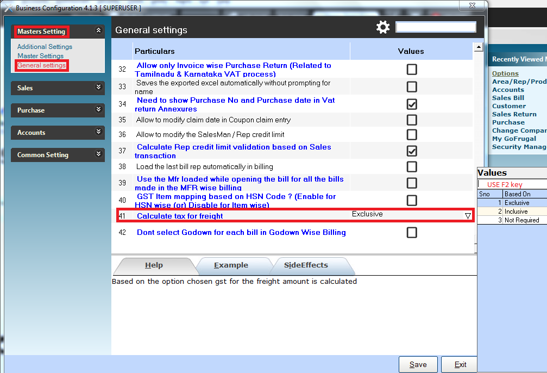Image resolution: width=547 pixels, height=373 pixels.
Task: Toggle checkbox for saving exported excel automatically
Action: pos(412,86)
